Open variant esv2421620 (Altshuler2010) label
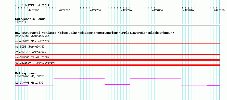 35,63
